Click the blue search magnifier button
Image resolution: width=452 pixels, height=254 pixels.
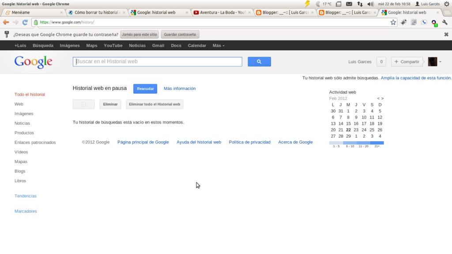pos(259,62)
